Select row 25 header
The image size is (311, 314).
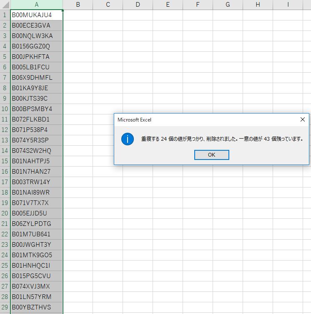[5, 265]
